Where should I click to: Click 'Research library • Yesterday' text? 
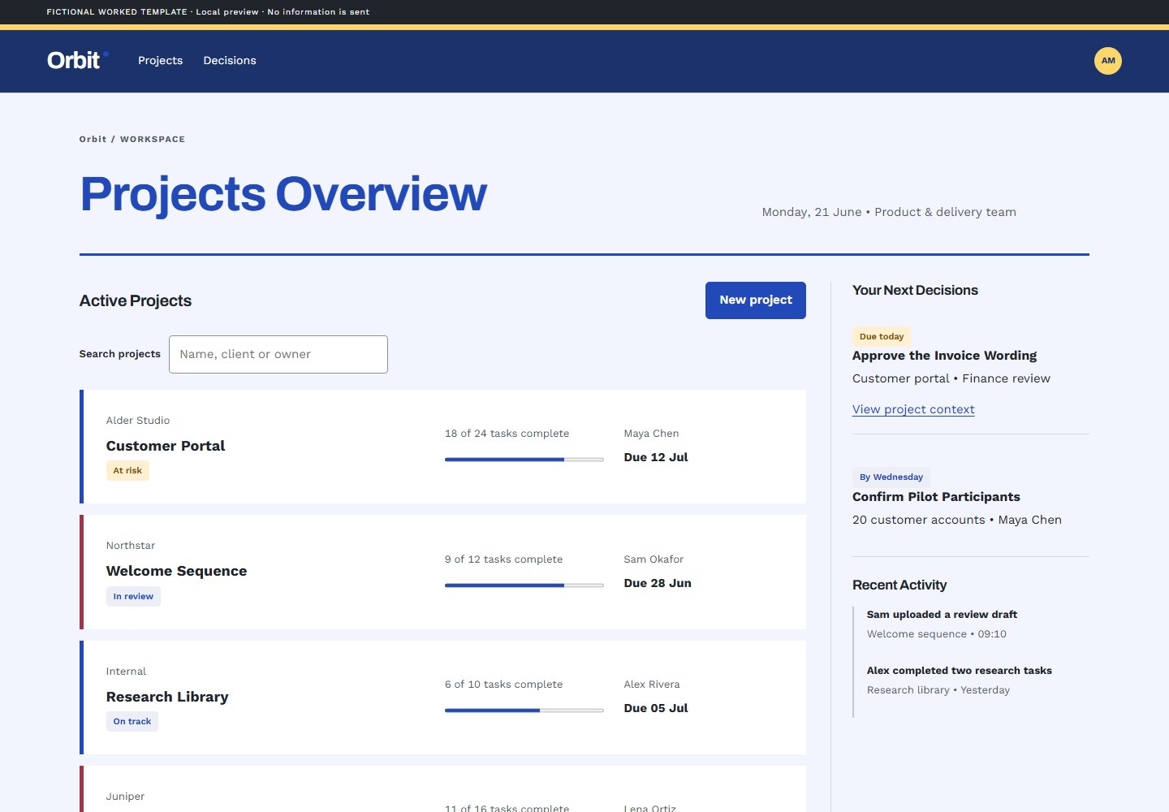(x=938, y=690)
